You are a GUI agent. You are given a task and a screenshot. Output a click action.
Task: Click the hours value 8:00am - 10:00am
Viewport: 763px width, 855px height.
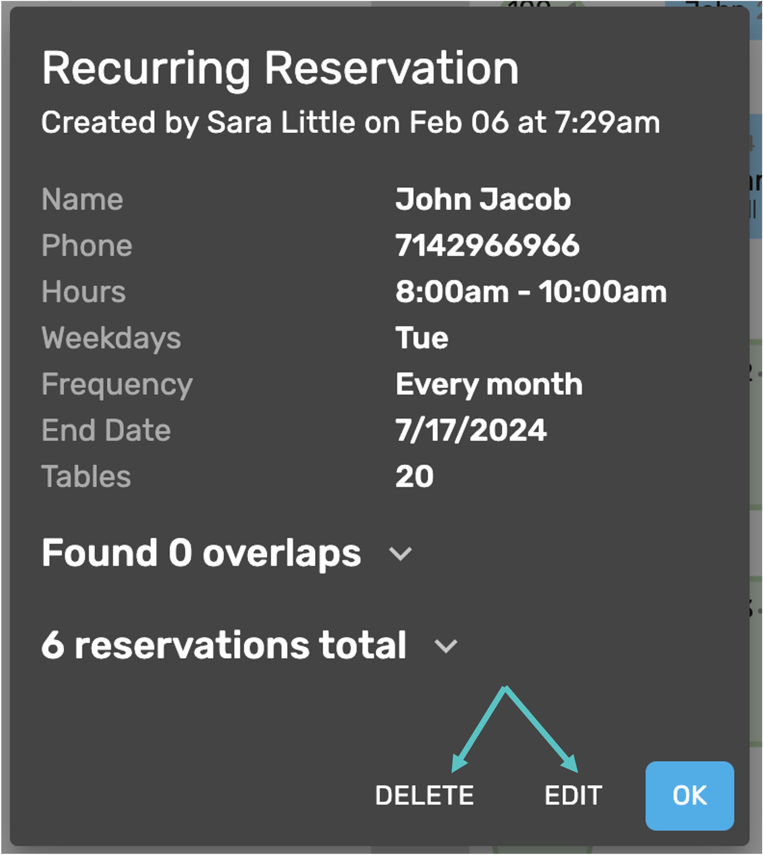(531, 292)
